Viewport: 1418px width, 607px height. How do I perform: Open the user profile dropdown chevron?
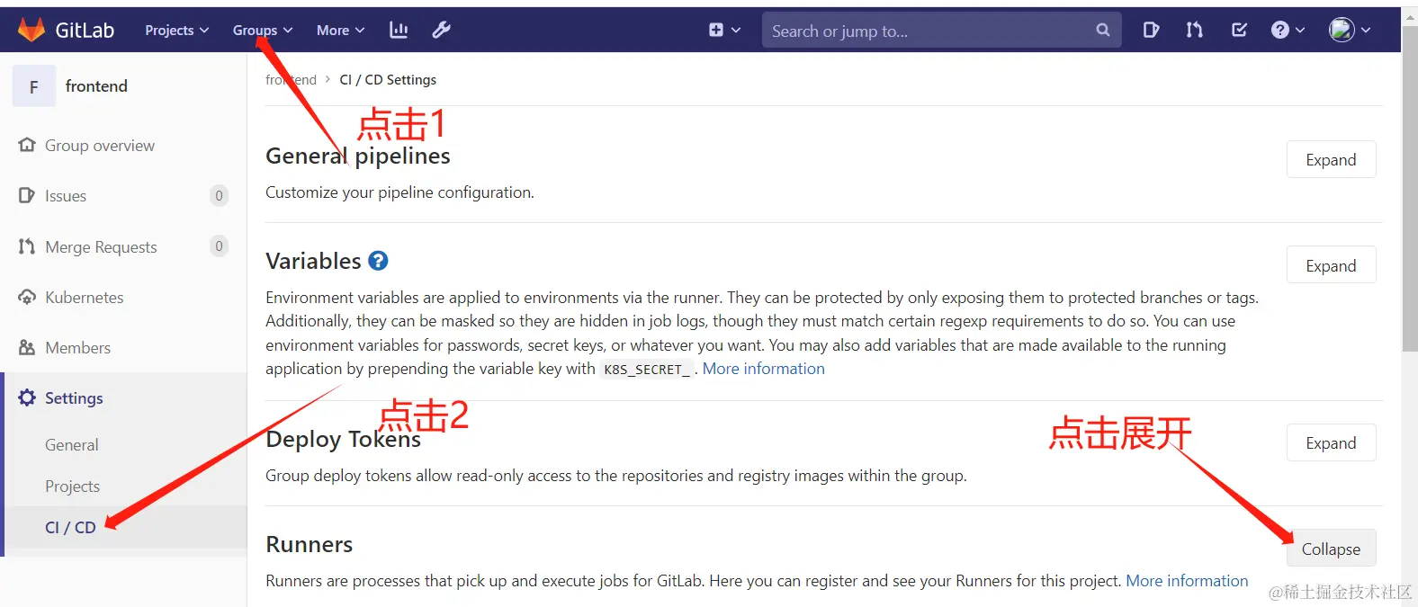1366,30
